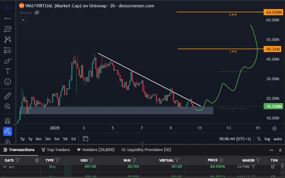Click the transactions list scrollbar
This screenshot has height=178, width=285.
[x=282, y=165]
